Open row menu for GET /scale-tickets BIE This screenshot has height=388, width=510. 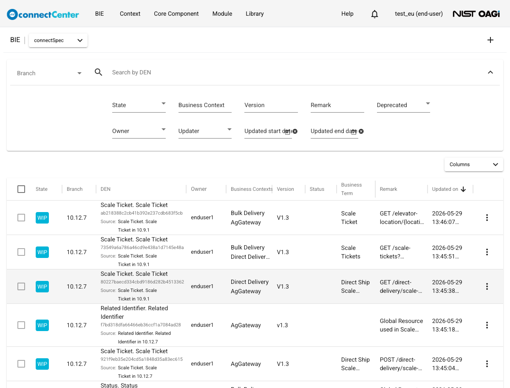tap(487, 252)
